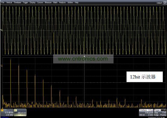This screenshot has width=167, height=118.
Task: Open the Timebase descriptor box
Action: [146, 113]
